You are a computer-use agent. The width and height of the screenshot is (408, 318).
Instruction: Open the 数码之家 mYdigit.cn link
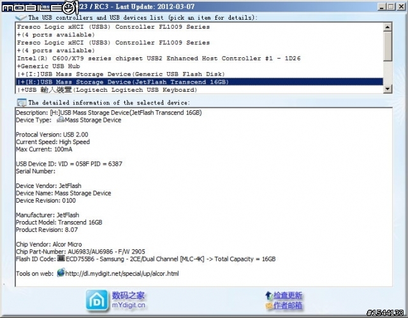pos(128,300)
